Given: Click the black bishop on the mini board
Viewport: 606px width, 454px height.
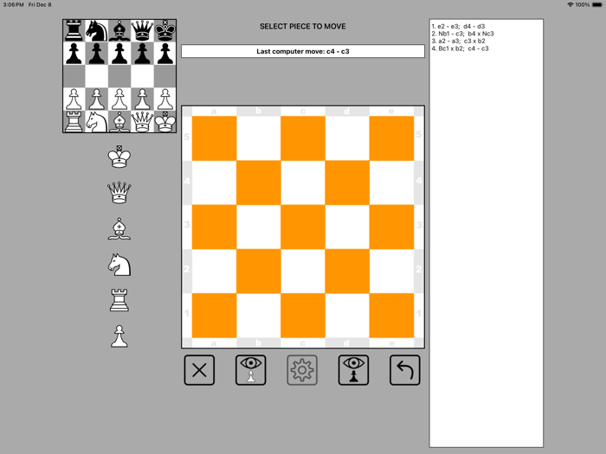Looking at the screenshot, I should (119, 30).
